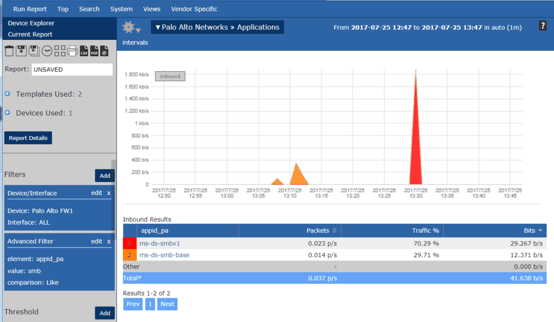
Task: Open the Search menu
Action: pos(89,9)
